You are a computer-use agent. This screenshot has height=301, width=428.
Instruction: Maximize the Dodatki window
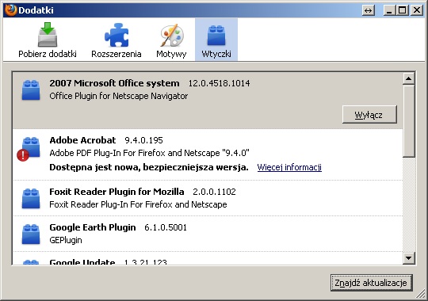(403, 10)
